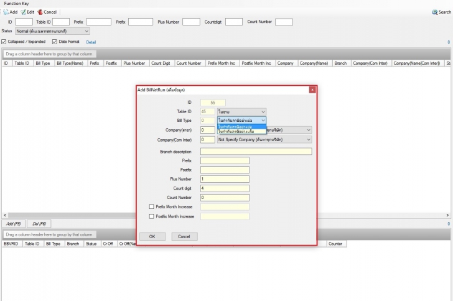The image size is (453, 301).
Task: Click the ID filter input field
Action: pyautogui.click(x=24, y=22)
